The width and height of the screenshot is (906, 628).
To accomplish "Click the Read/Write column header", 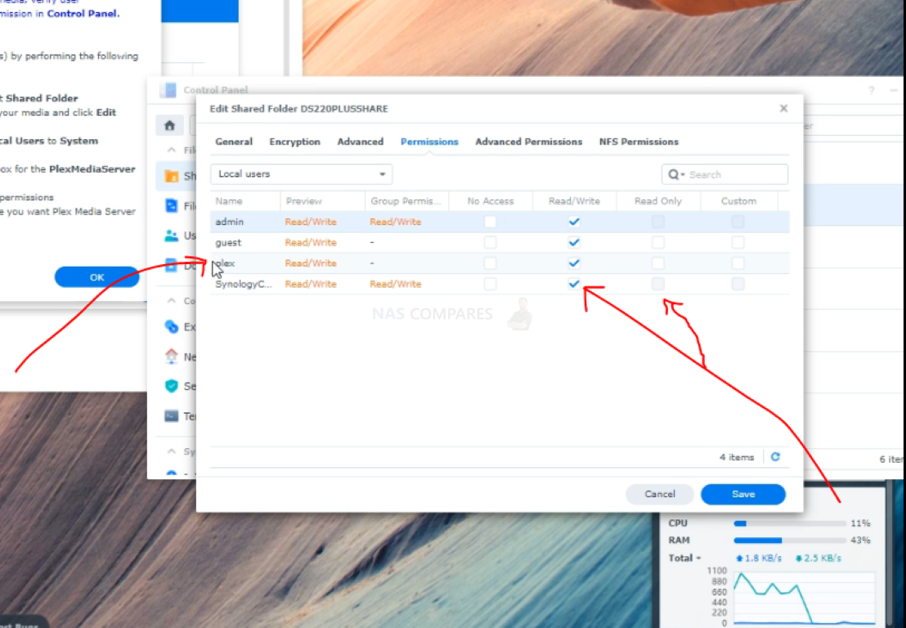I will click(574, 201).
